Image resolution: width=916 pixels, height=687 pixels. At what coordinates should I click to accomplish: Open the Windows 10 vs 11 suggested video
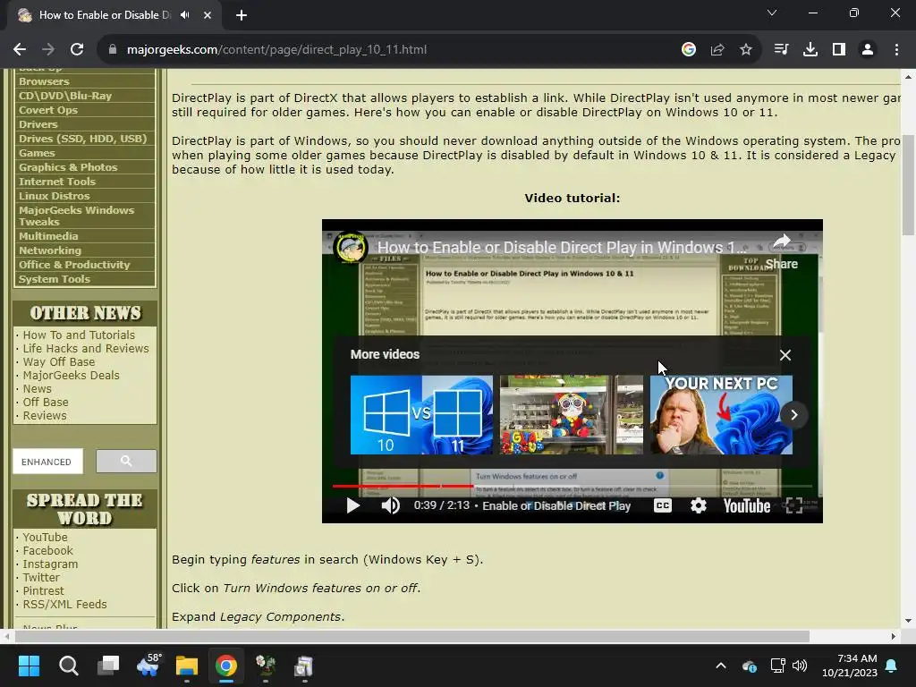(x=421, y=415)
